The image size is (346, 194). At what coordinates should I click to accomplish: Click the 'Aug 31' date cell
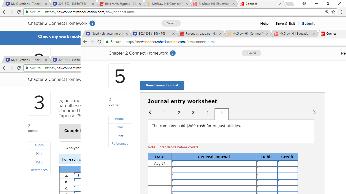[x=160, y=163]
